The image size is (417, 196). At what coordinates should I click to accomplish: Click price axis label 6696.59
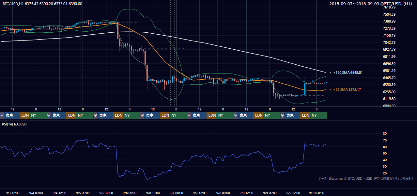(389, 64)
